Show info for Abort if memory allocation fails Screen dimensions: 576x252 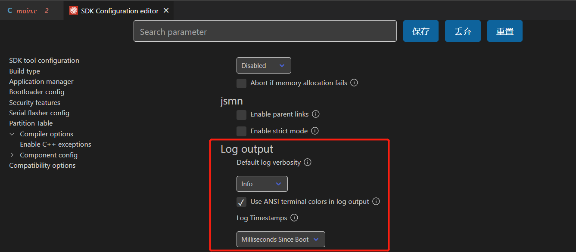click(354, 83)
